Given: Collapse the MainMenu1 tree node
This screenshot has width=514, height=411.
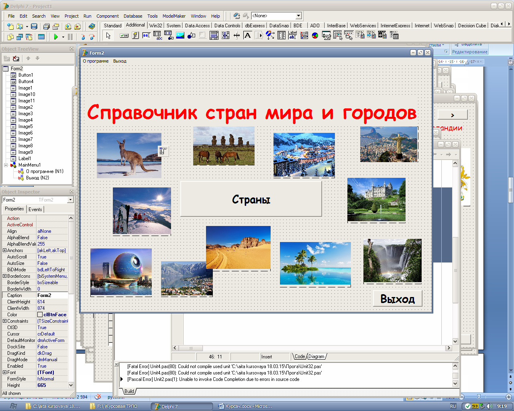Looking at the screenshot, I should point(6,165).
